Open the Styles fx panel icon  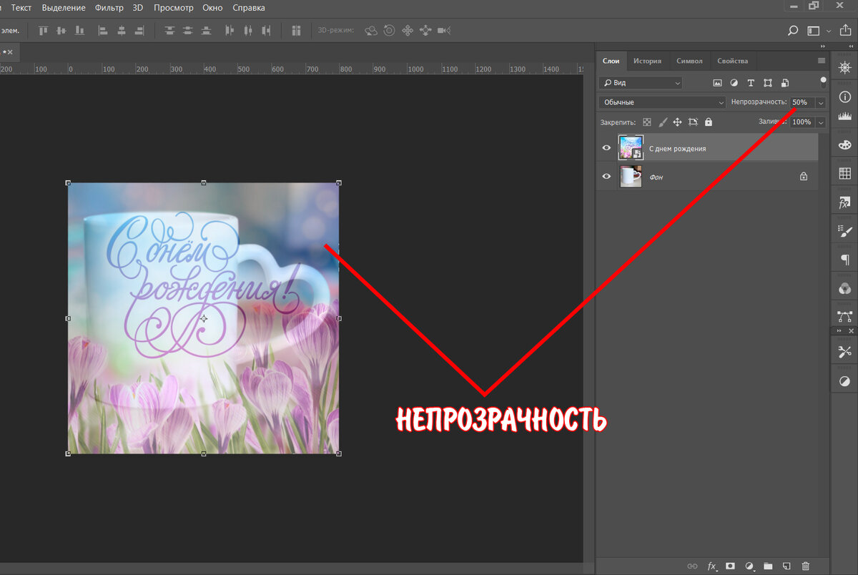844,202
